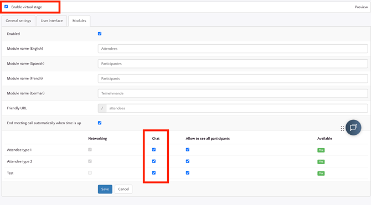
Task: Toggle see all participants for Test
Action: [188, 172]
